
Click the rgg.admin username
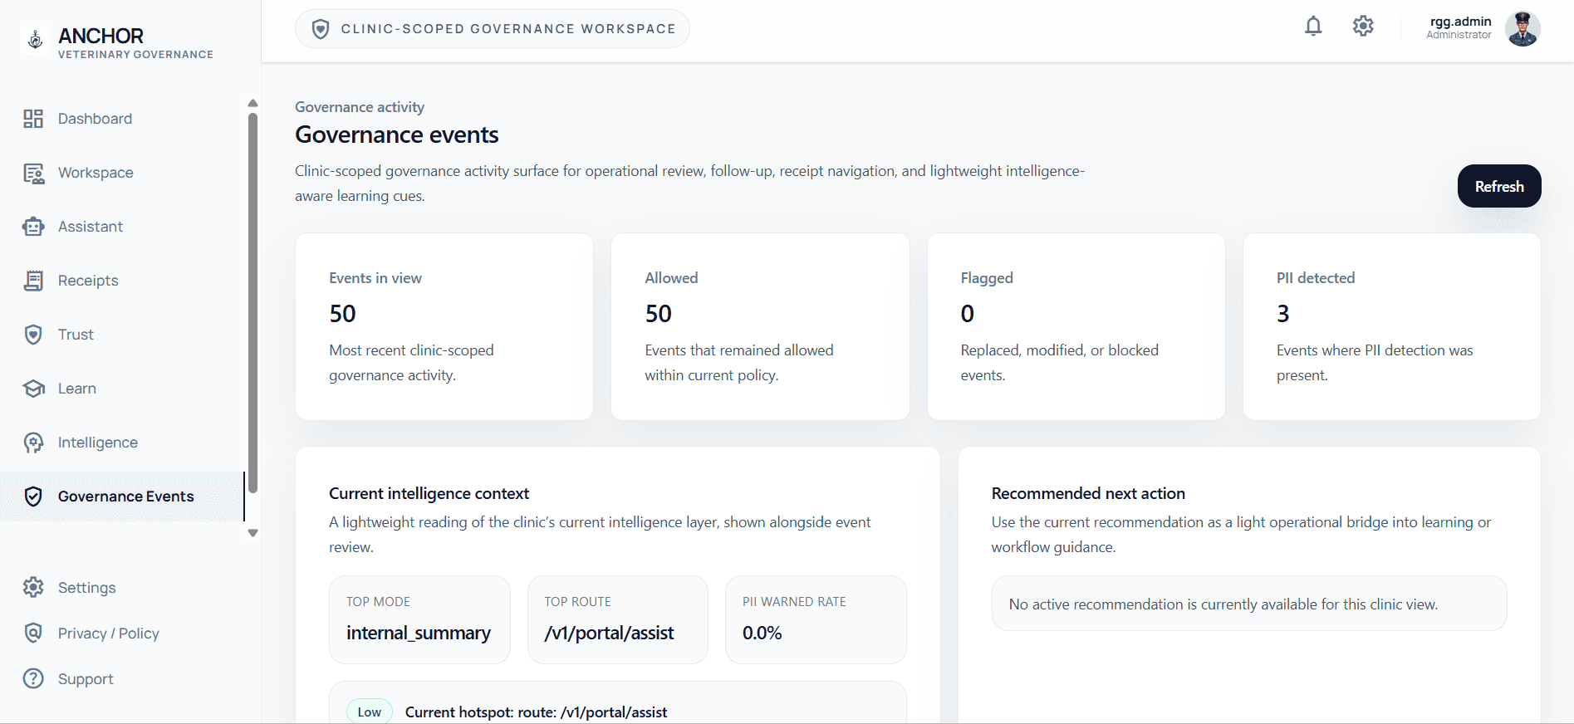pos(1460,22)
